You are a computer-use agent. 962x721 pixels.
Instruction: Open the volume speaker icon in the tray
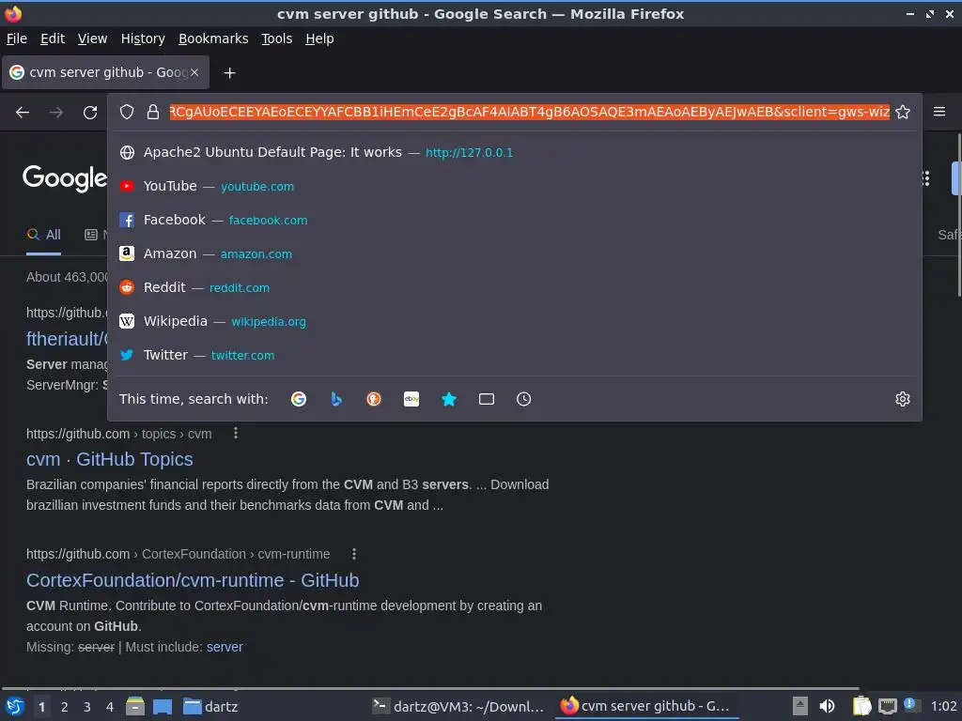tap(827, 706)
